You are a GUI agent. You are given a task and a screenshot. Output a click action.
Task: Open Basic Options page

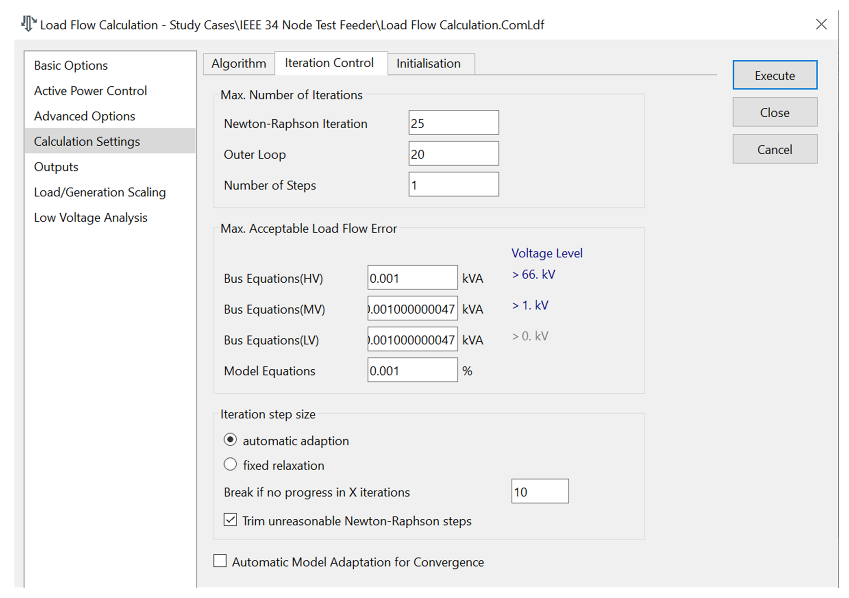pyautogui.click(x=71, y=66)
